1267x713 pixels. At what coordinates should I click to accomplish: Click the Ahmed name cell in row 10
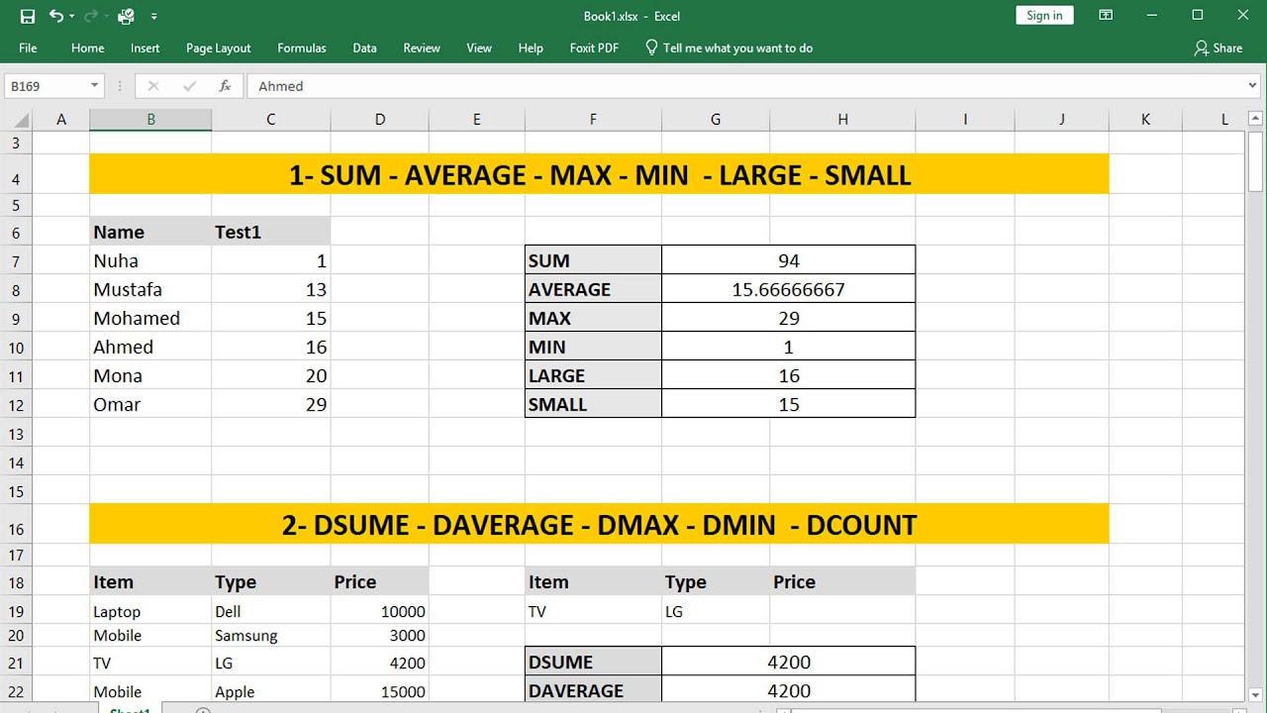(150, 347)
